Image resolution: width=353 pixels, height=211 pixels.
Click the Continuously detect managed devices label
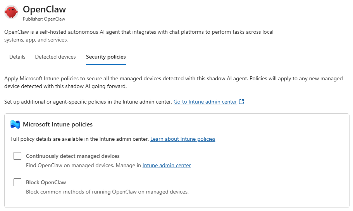coord(73,156)
